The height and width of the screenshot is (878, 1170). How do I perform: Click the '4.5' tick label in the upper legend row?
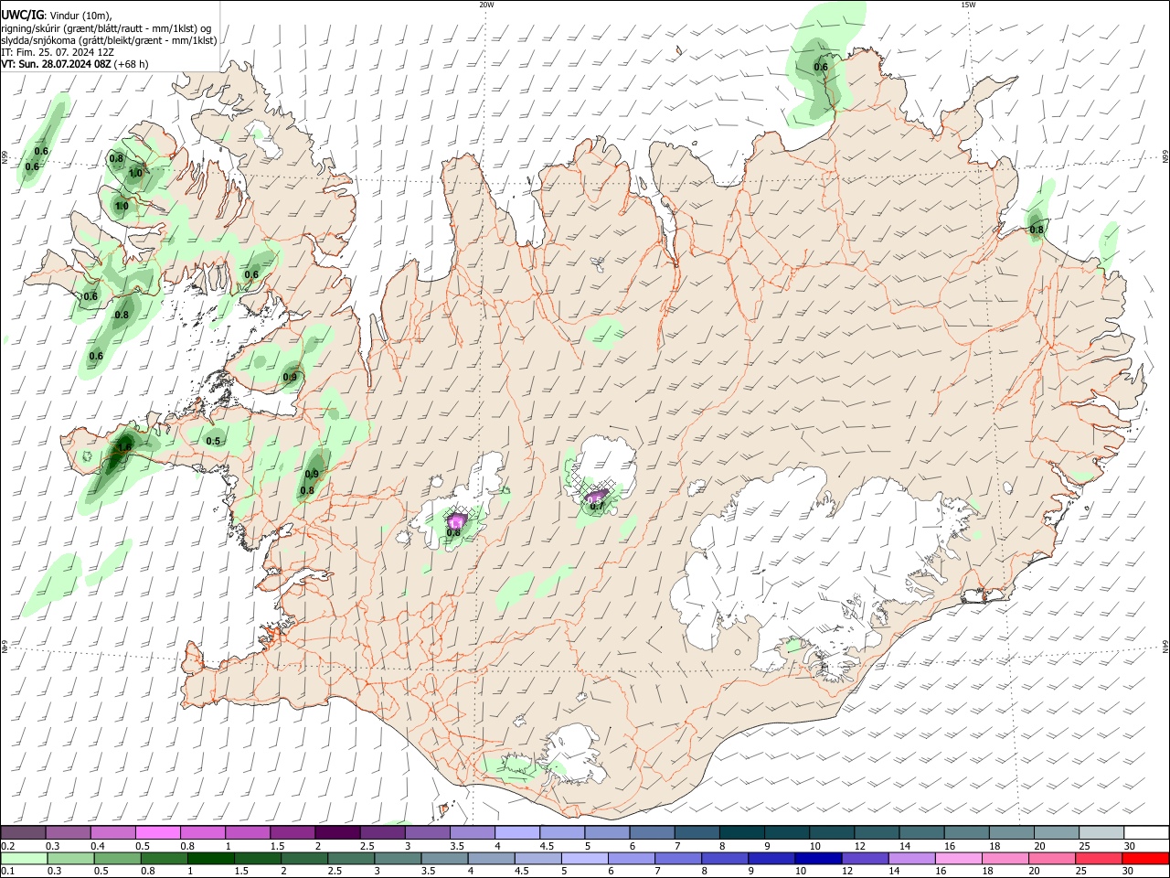547,846
